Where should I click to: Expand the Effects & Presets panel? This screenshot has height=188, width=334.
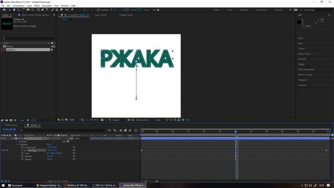click(305, 75)
